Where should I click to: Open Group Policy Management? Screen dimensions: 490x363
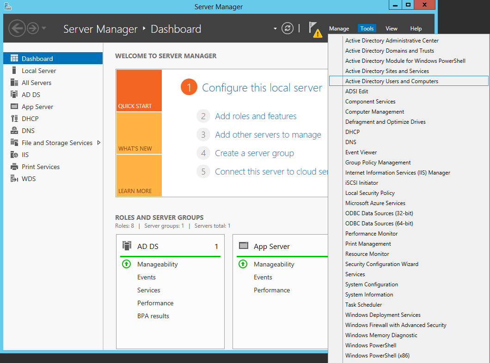click(378, 162)
